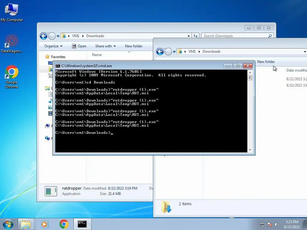Open Google Chrome desktop shortcut

pyautogui.click(x=12, y=76)
